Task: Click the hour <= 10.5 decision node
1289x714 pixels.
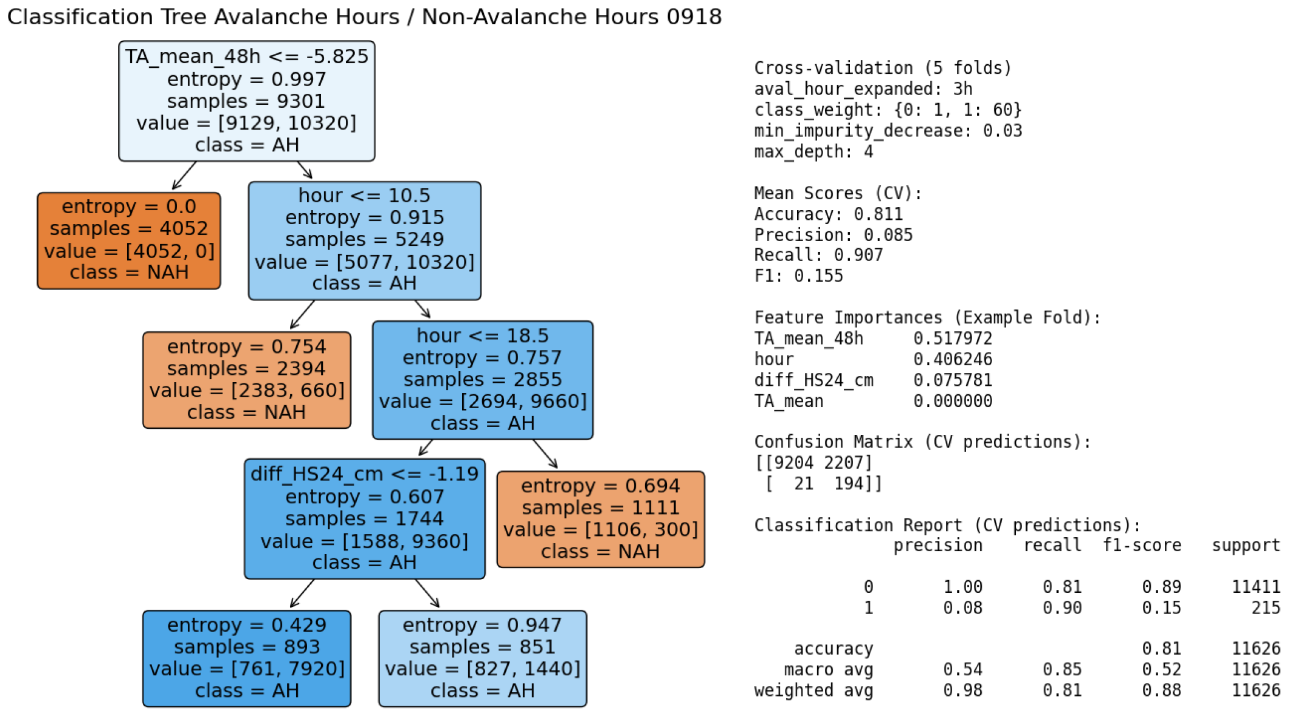Action: [364, 240]
